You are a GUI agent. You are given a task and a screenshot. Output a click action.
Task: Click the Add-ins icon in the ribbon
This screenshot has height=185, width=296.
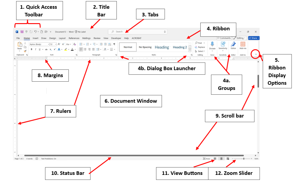243,44
